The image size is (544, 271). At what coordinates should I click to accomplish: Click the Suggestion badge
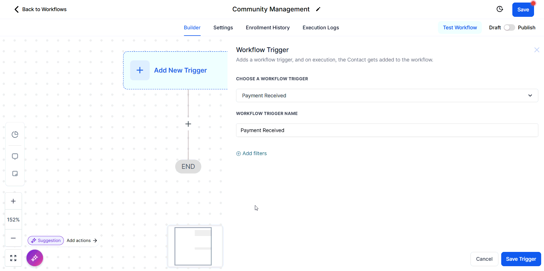click(46, 241)
